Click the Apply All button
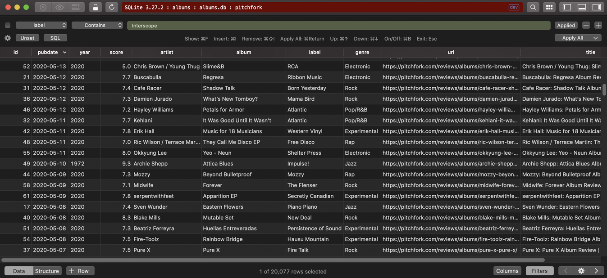This screenshot has height=278, width=607. (x=573, y=38)
